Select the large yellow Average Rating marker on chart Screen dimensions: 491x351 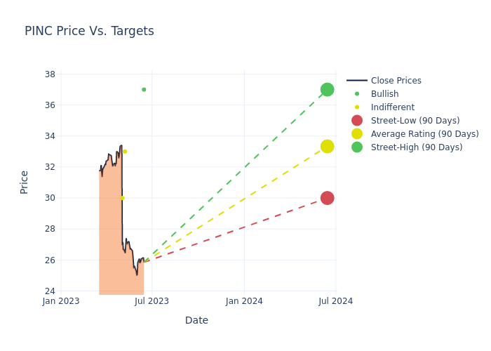point(327,146)
